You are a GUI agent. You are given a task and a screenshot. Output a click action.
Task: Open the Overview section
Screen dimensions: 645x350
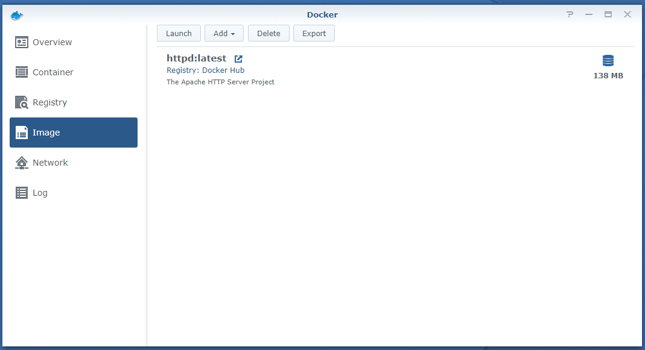coord(74,42)
